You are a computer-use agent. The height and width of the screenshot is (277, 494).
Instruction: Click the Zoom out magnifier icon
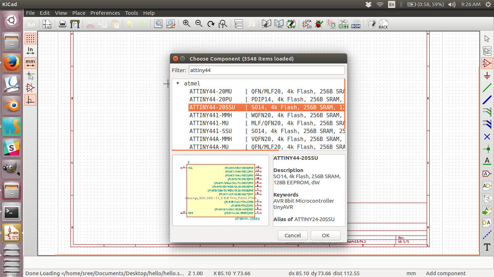point(199,24)
